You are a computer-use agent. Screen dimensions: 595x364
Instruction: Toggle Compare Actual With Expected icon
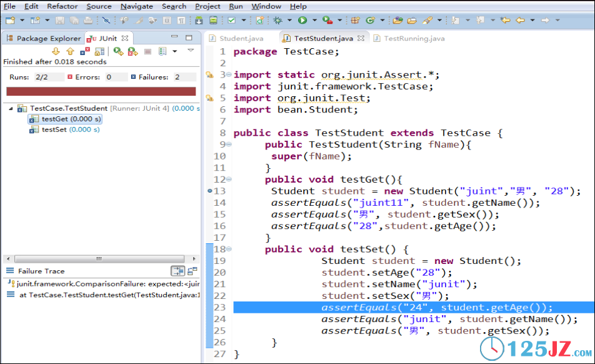[x=192, y=271]
